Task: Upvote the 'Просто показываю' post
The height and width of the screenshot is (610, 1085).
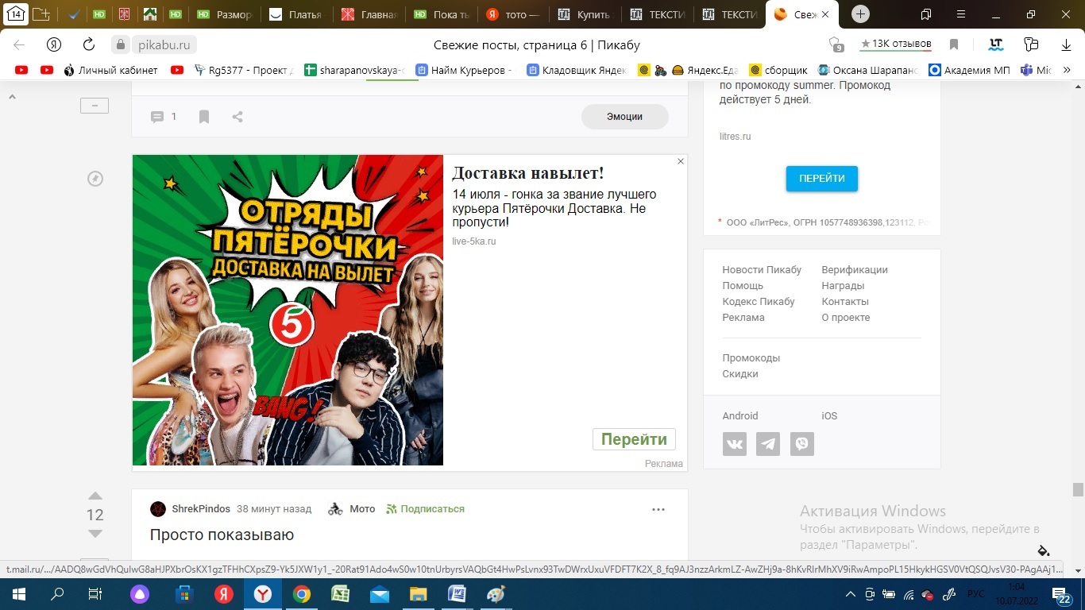Action: [x=95, y=496]
